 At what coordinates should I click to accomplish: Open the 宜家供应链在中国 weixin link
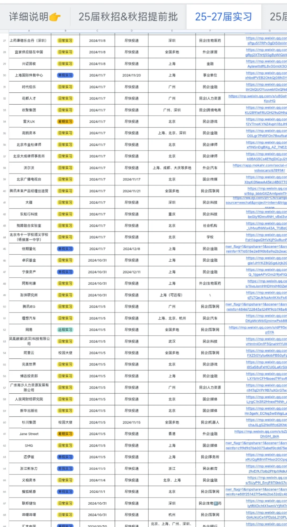click(x=266, y=52)
